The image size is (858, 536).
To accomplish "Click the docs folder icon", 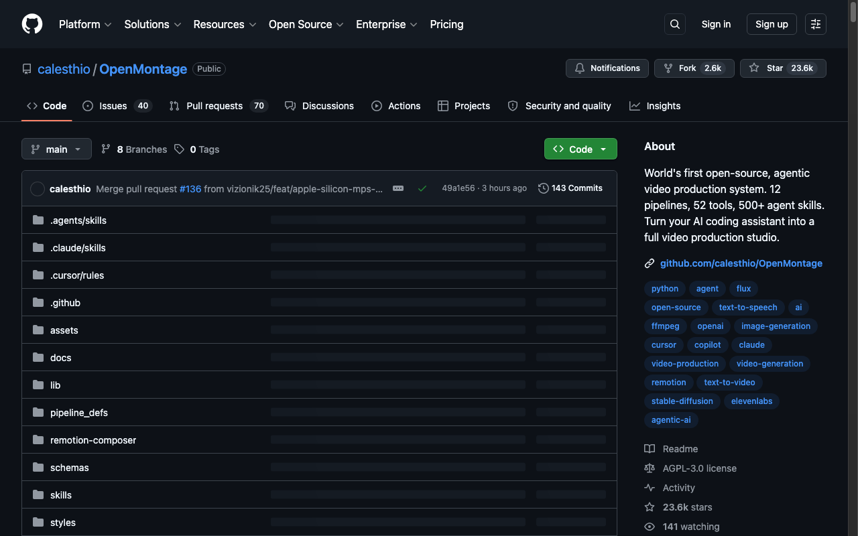I will (38, 358).
